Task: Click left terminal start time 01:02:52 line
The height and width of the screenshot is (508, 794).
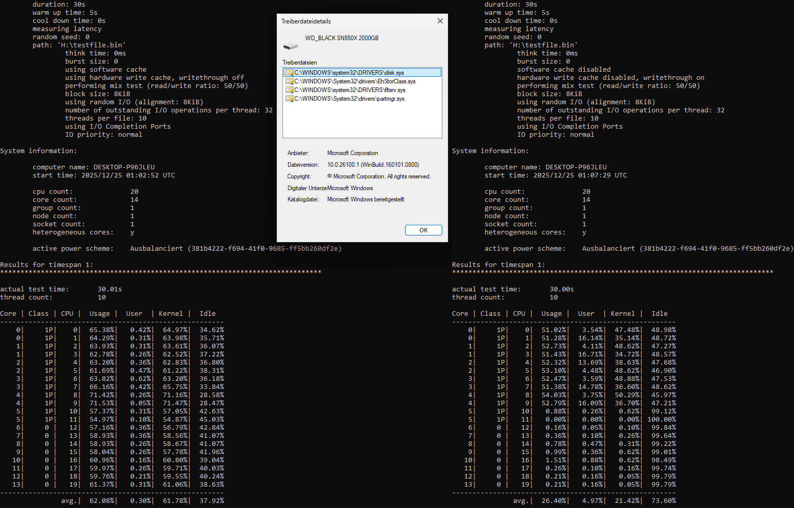Action: (104, 175)
